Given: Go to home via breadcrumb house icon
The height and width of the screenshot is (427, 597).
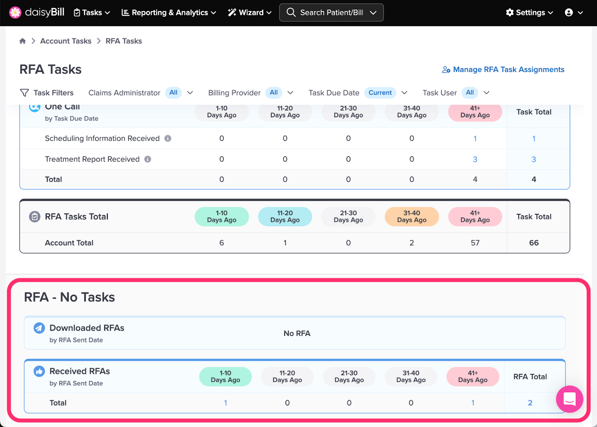Looking at the screenshot, I should tap(23, 41).
